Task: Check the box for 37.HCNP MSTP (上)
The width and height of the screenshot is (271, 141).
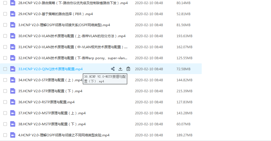Action: click(5, 113)
